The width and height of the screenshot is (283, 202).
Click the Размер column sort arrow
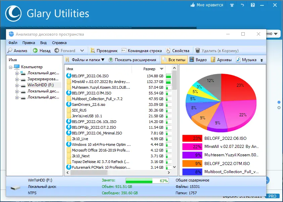point(161,69)
